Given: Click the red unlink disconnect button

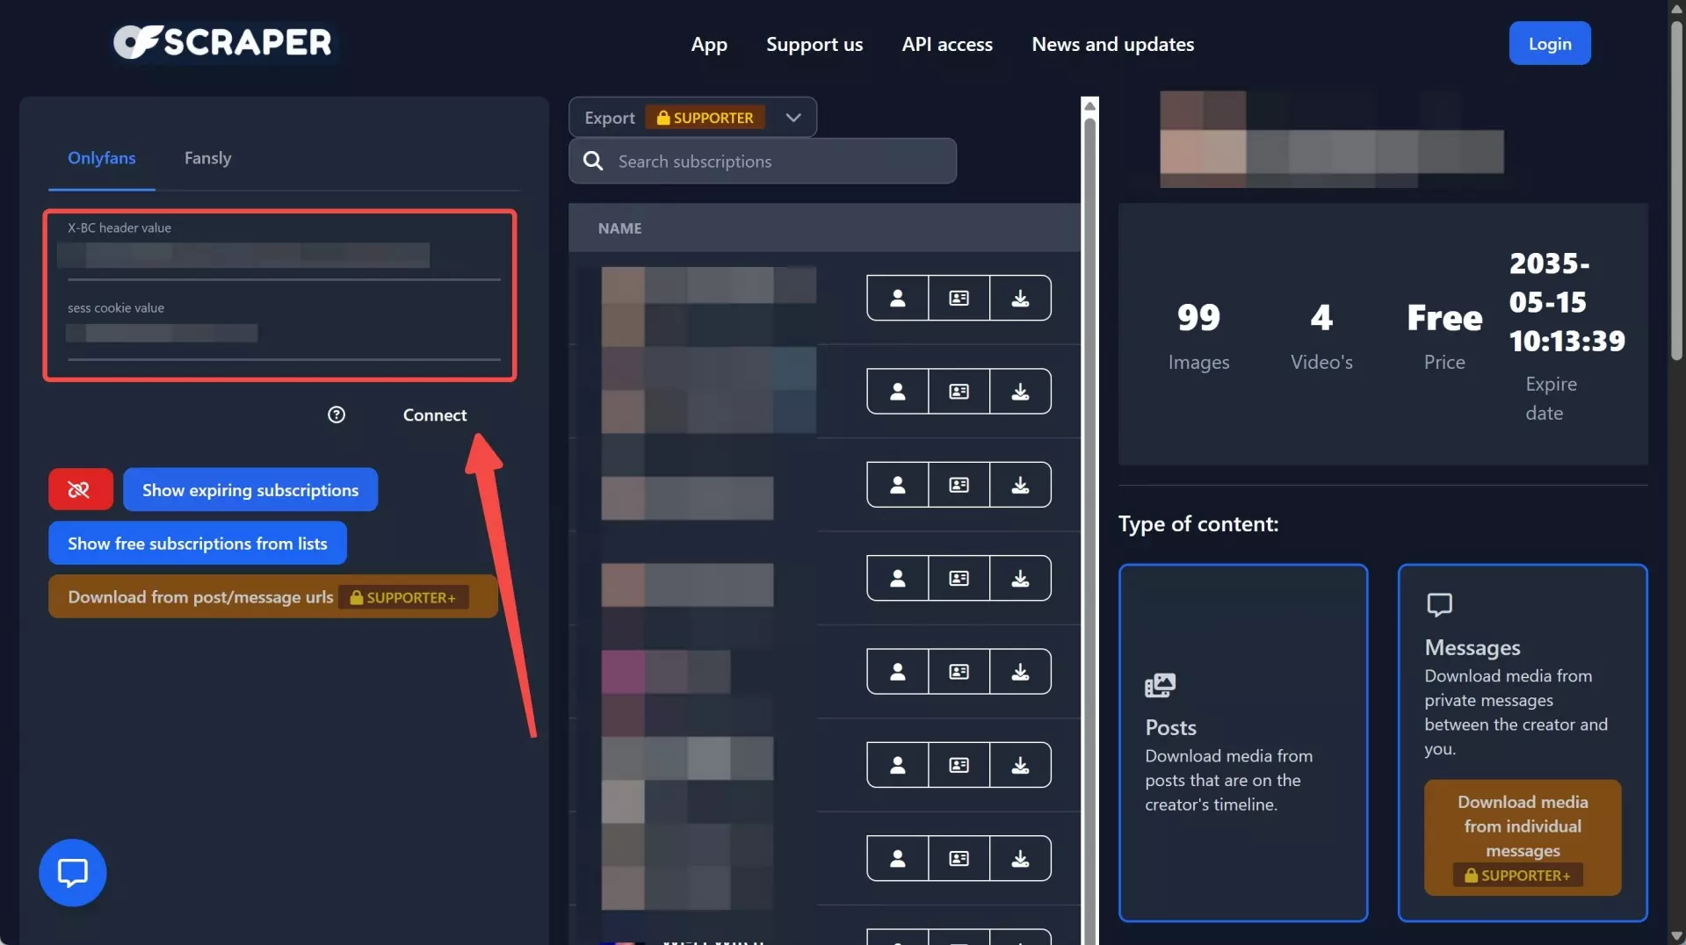Looking at the screenshot, I should point(80,489).
